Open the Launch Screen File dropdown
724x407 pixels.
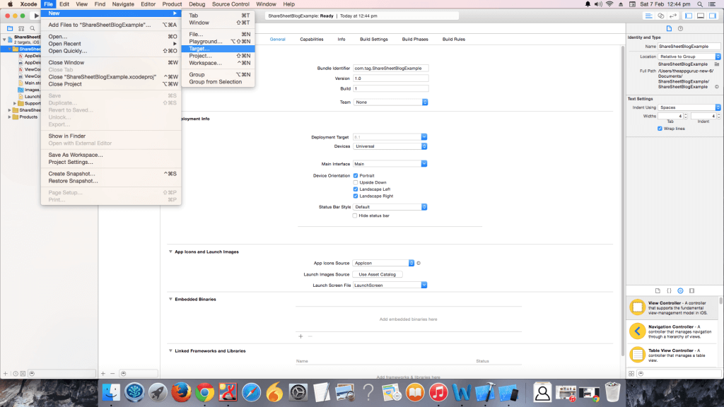coord(390,285)
